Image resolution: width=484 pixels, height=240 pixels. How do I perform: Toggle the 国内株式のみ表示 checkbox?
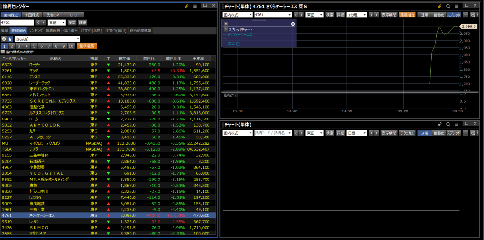pyautogui.click(x=3, y=52)
